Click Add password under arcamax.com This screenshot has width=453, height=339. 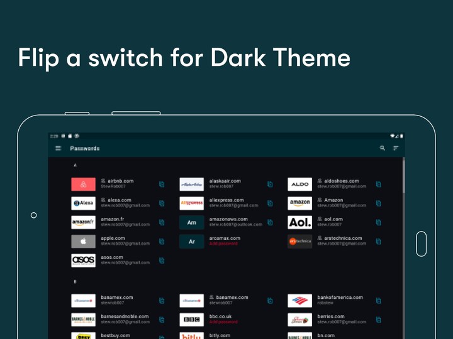(223, 244)
